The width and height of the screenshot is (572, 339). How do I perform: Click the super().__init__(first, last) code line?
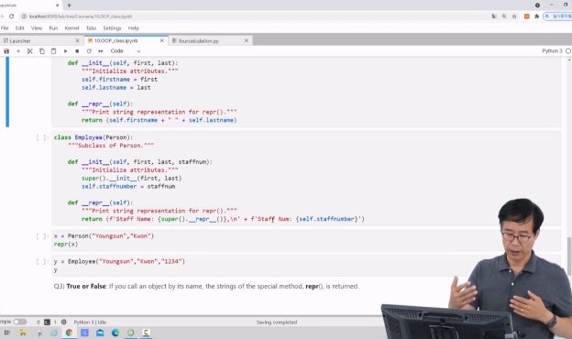tap(131, 179)
